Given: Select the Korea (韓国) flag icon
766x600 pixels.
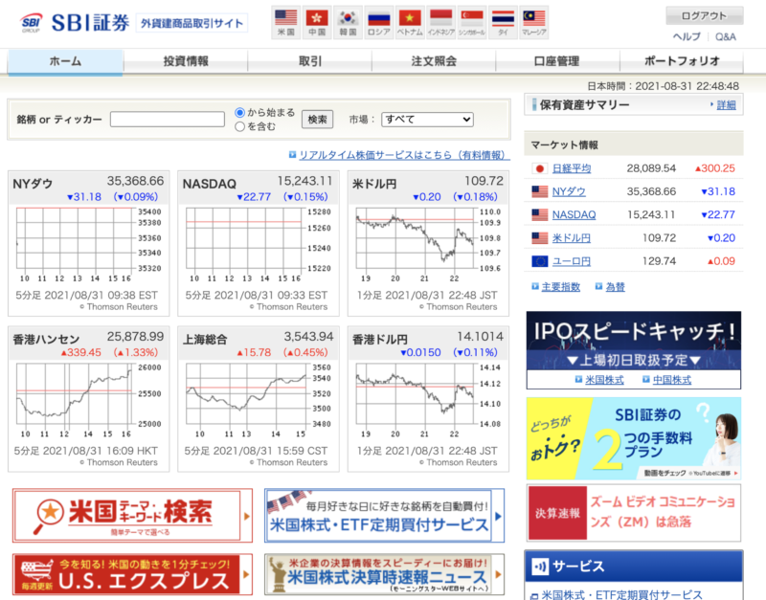Looking at the screenshot, I should [x=348, y=22].
